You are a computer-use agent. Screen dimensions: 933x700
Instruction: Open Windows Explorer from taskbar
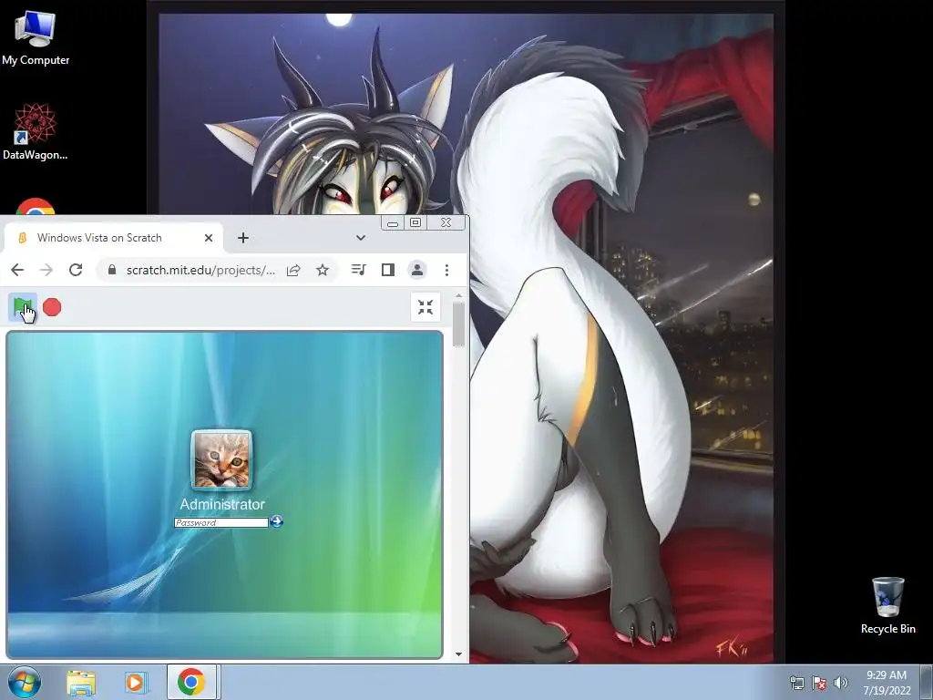click(81, 682)
